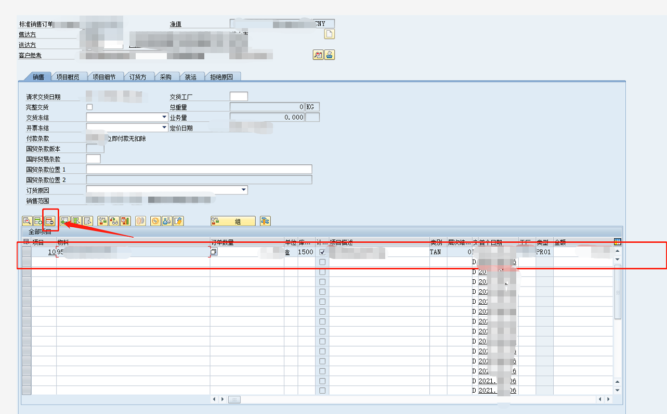This screenshot has height=414, width=667.
Task: Open 项目细节 tab
Action: point(104,76)
